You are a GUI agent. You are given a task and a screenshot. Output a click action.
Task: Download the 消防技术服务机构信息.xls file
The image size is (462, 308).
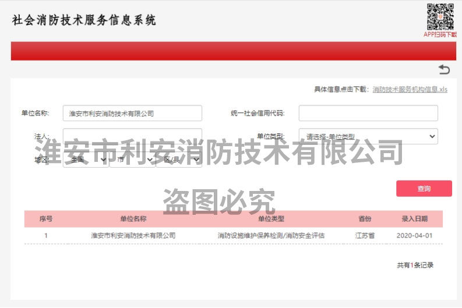(410, 89)
